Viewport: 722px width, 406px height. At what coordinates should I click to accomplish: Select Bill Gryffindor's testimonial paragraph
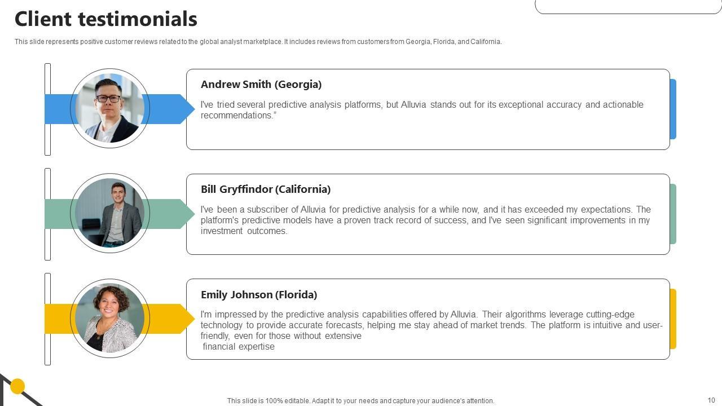click(x=425, y=220)
